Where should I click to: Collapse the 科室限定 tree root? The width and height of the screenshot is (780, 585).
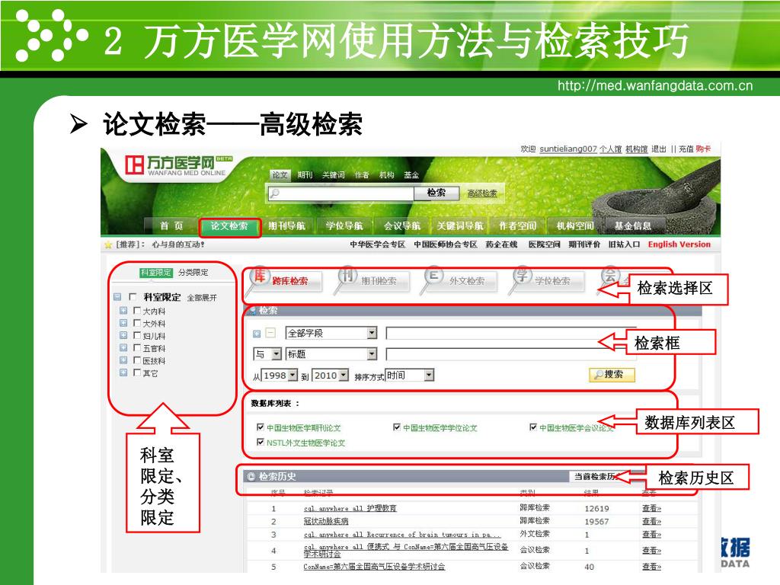click(117, 297)
